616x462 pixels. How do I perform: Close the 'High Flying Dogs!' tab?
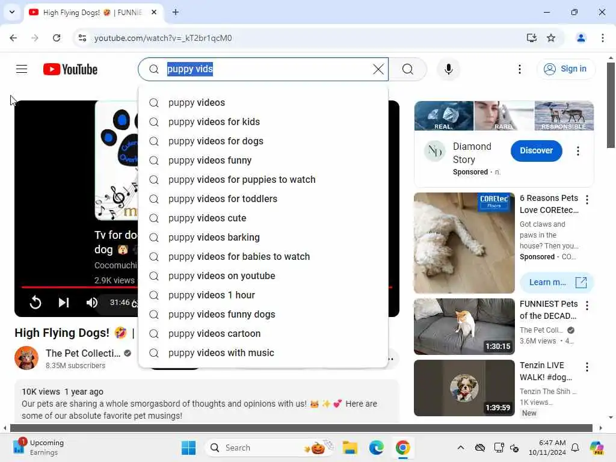154,12
